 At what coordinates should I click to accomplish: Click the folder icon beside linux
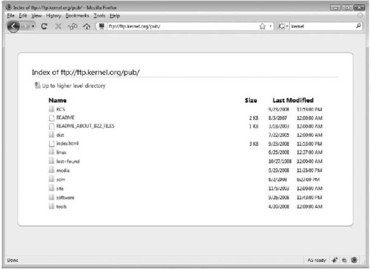52,152
